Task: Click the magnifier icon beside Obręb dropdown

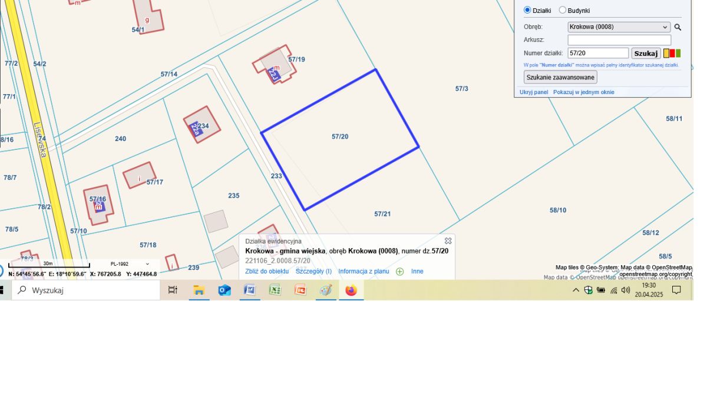Action: 678,27
